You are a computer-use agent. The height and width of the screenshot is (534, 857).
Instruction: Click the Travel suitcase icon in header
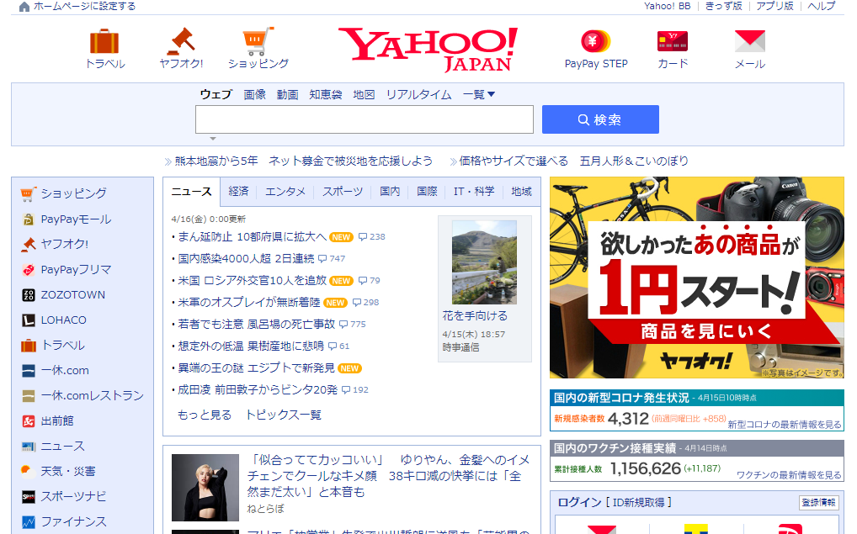(x=104, y=41)
